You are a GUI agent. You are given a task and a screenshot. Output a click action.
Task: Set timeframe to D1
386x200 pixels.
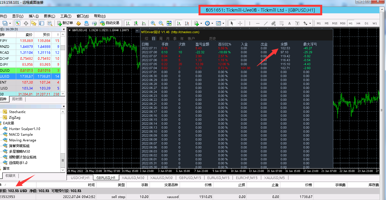pos(366,23)
